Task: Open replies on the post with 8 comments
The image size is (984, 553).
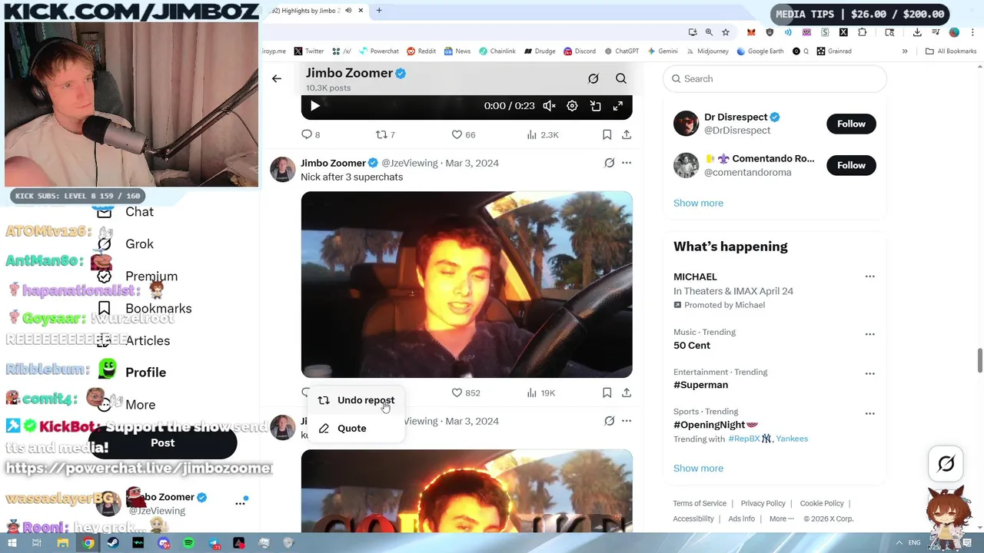Action: 311,134
